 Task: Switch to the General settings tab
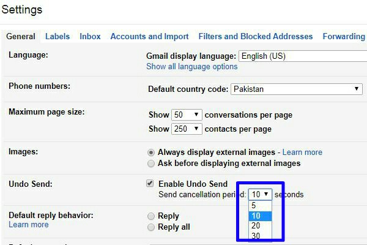pos(21,36)
